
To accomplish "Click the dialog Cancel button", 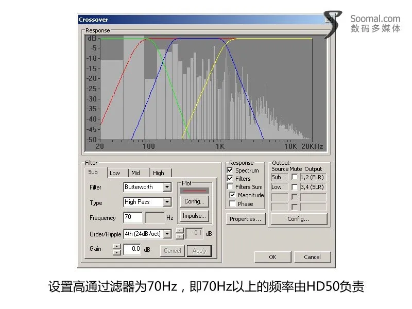I will click(x=312, y=257).
